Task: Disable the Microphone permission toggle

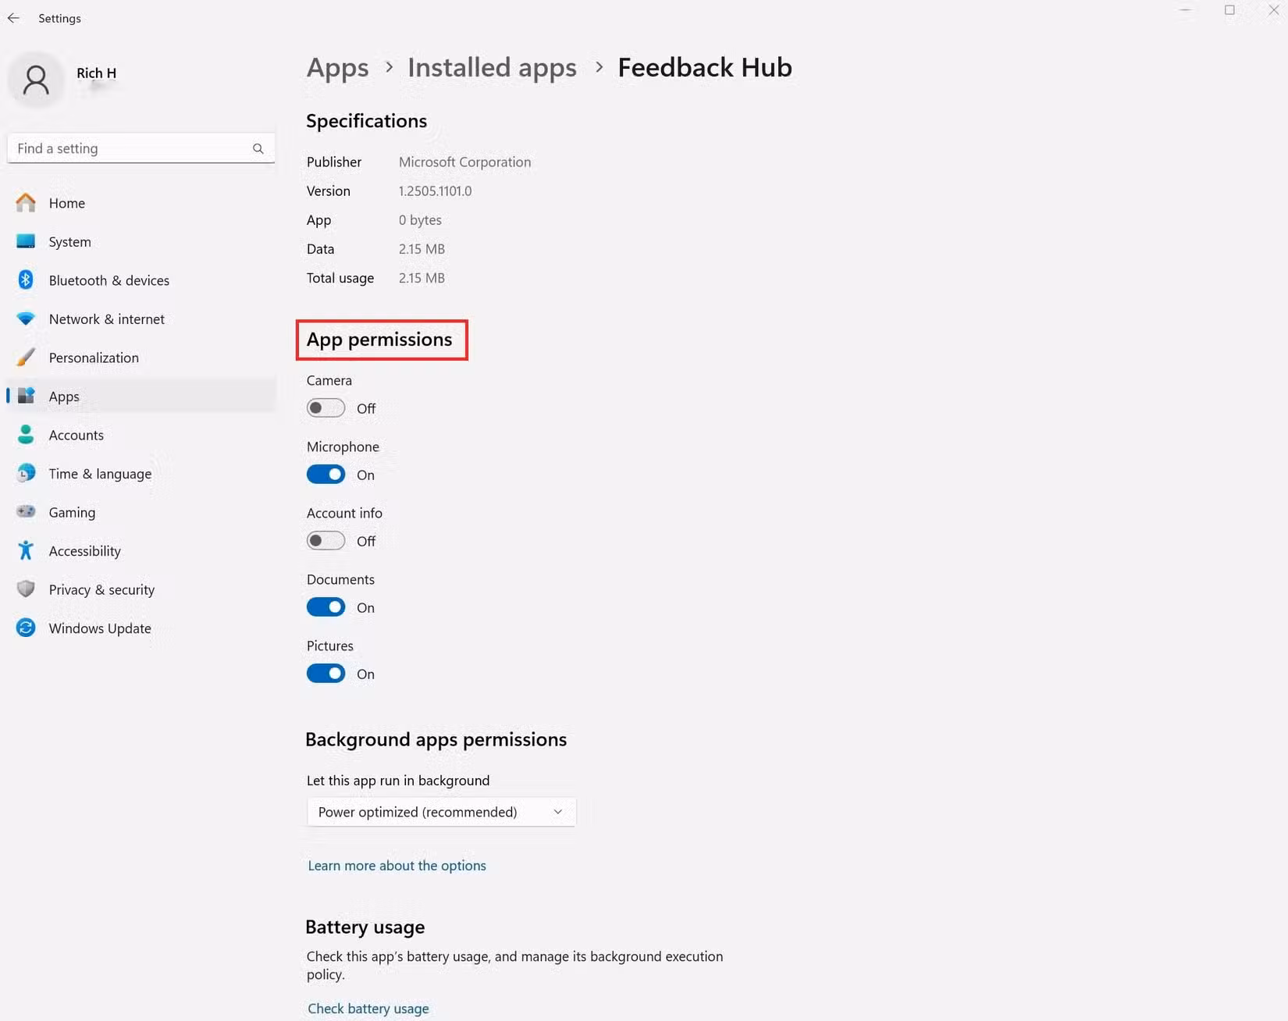Action: [x=326, y=475]
